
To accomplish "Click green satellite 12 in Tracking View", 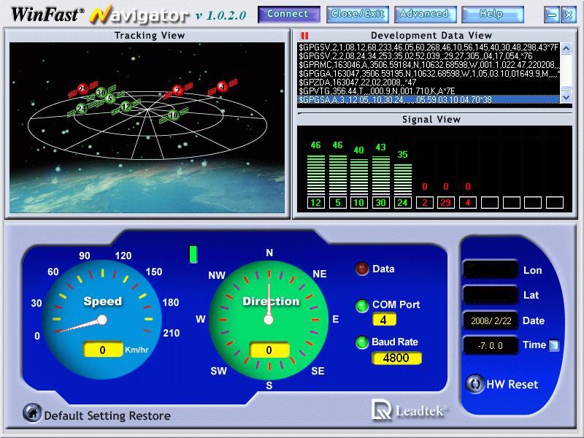I will point(126,107).
